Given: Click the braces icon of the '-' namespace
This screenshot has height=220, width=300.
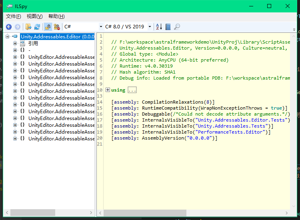Looking at the screenshot, I should [22, 50].
